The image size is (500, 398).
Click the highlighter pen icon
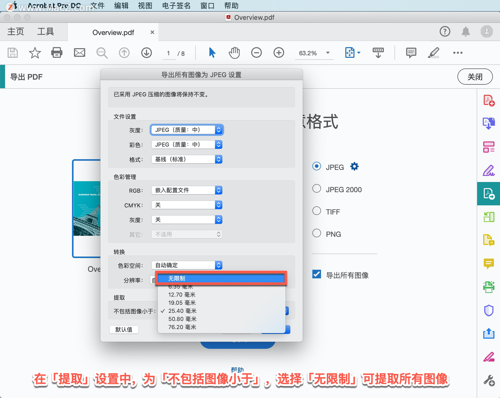click(433, 53)
